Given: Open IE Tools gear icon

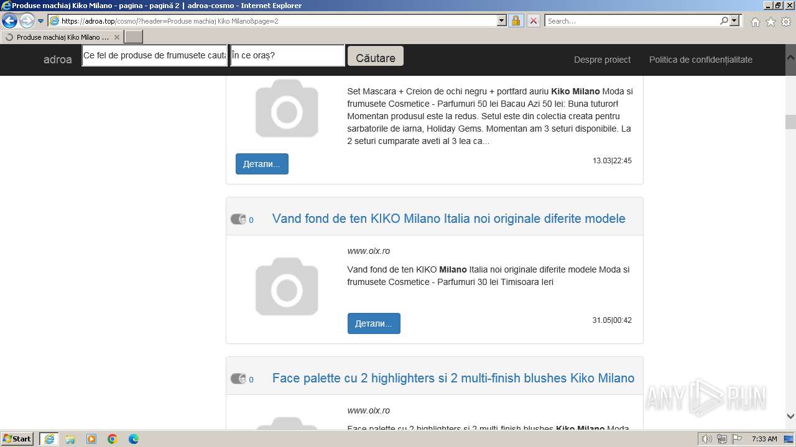Looking at the screenshot, I should pyautogui.click(x=785, y=22).
